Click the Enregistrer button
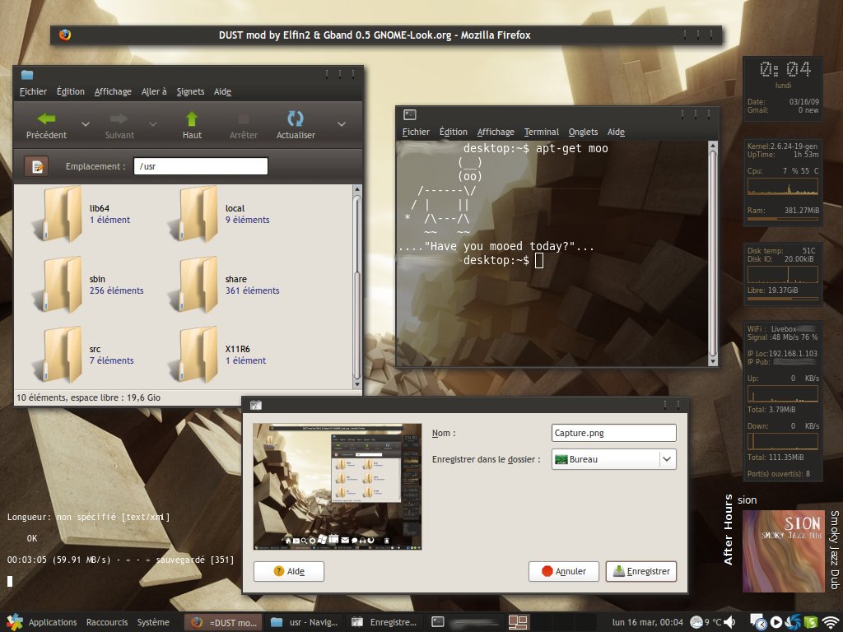 tap(640, 571)
